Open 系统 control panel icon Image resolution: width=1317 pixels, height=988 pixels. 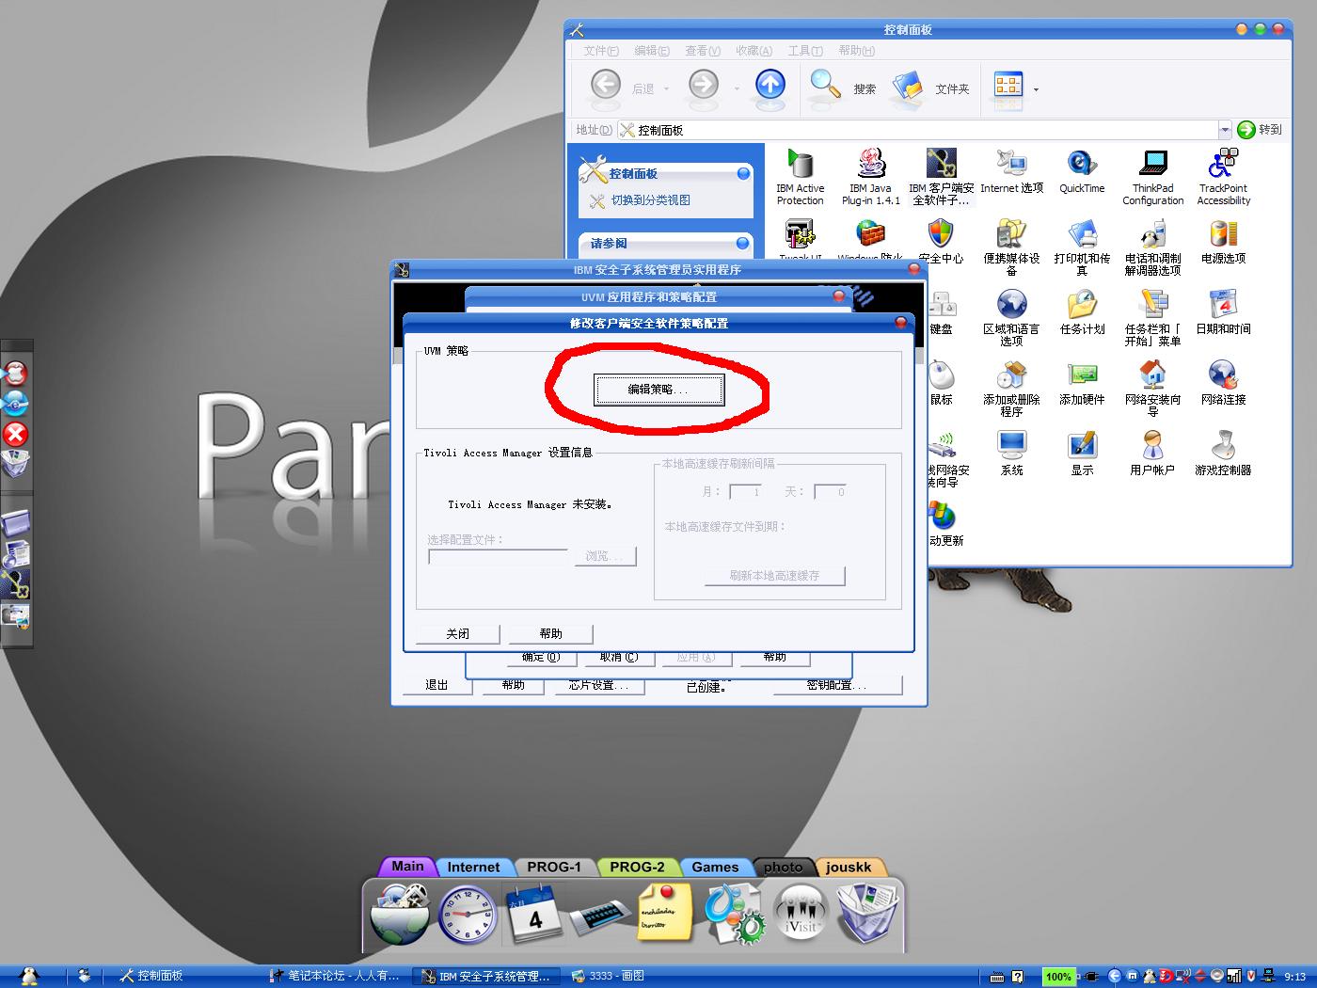pos(1011,454)
